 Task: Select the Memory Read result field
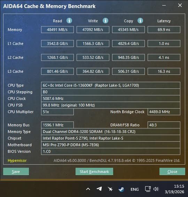click(x=57, y=30)
